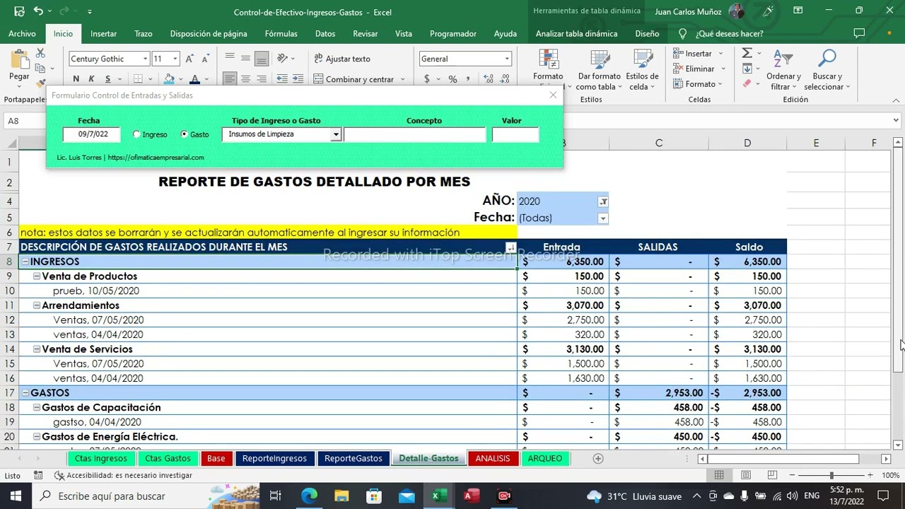Click the increase font size icon

(x=189, y=59)
